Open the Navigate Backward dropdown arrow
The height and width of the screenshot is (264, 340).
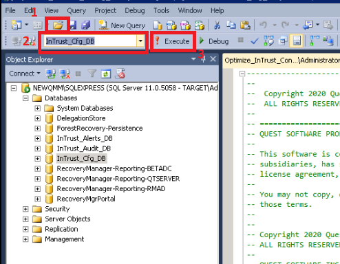click(318, 25)
